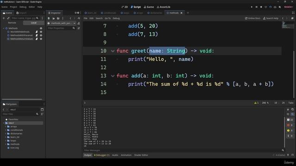Open the Mobile renderer dropdown
Viewport: 296px width, 166px height.
[x=289, y=7]
